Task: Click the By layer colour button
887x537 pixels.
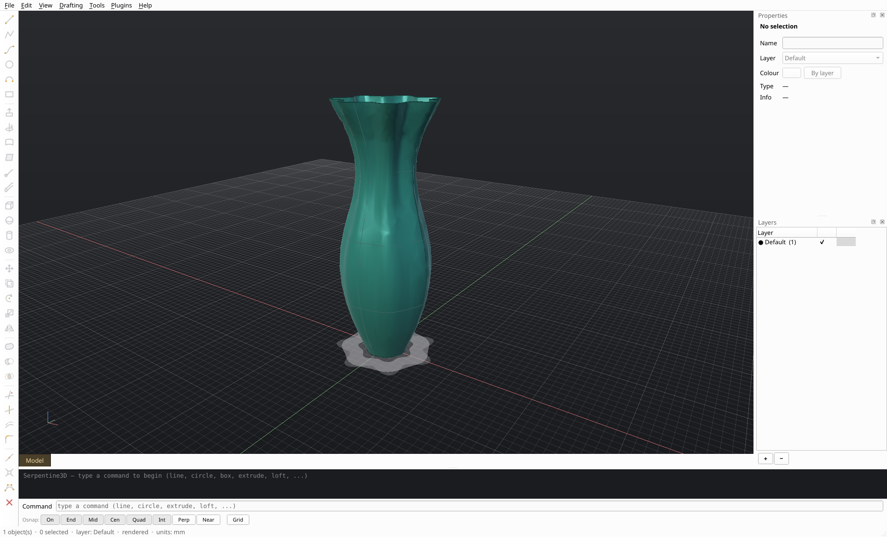Action: (x=822, y=73)
